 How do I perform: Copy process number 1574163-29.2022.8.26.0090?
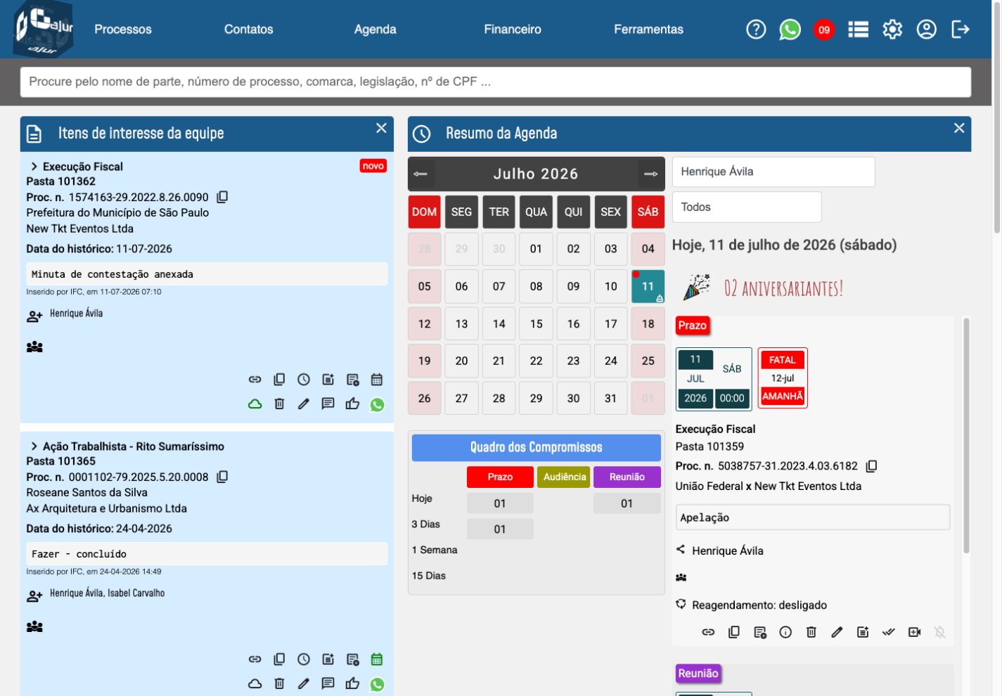coord(222,197)
